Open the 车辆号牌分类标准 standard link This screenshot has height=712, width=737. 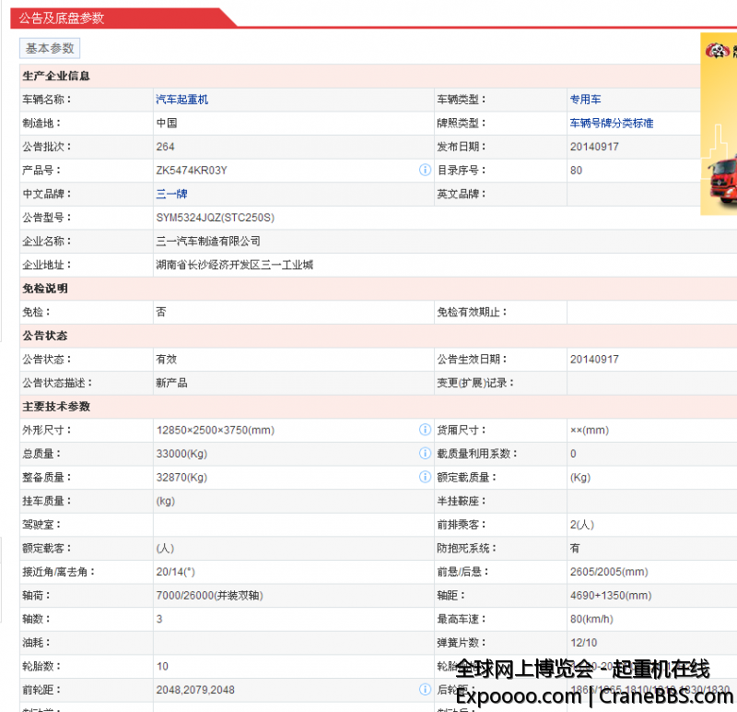[x=612, y=123]
